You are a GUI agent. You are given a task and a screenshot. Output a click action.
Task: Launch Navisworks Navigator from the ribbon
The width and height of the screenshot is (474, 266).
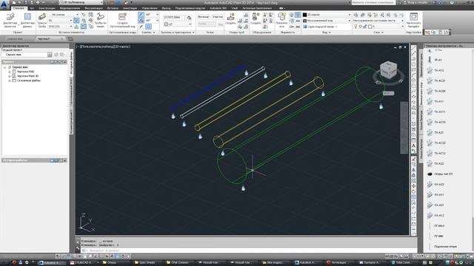[413, 21]
